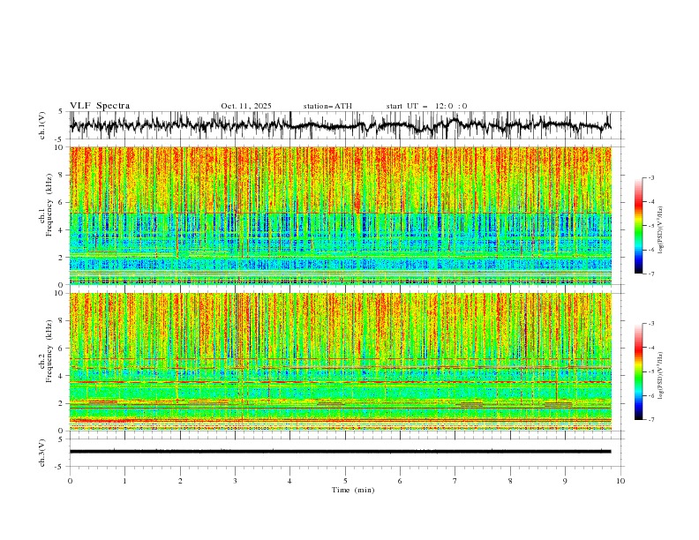This screenshot has width=699, height=540.
Task: Click the '-7' tick on lower colorbar
Action: point(651,420)
